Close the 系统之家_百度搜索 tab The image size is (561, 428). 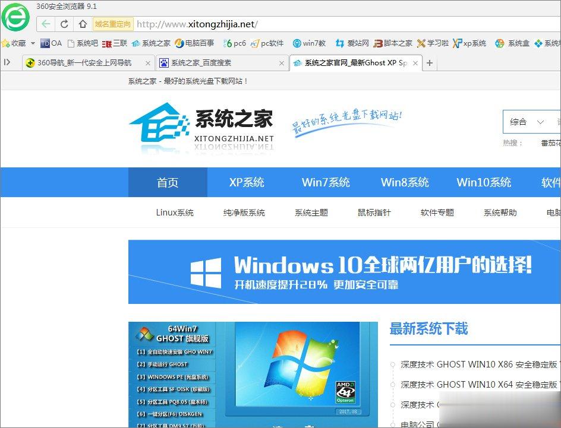coord(282,64)
